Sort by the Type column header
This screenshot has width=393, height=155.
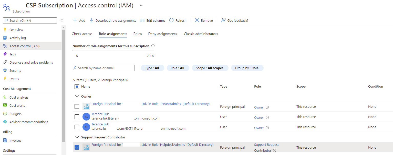click(x=224, y=87)
